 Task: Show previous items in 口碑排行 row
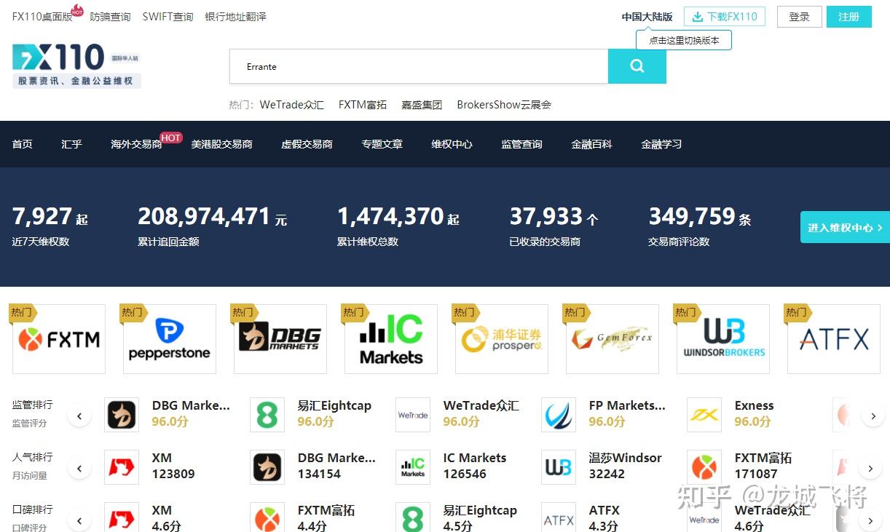79,520
